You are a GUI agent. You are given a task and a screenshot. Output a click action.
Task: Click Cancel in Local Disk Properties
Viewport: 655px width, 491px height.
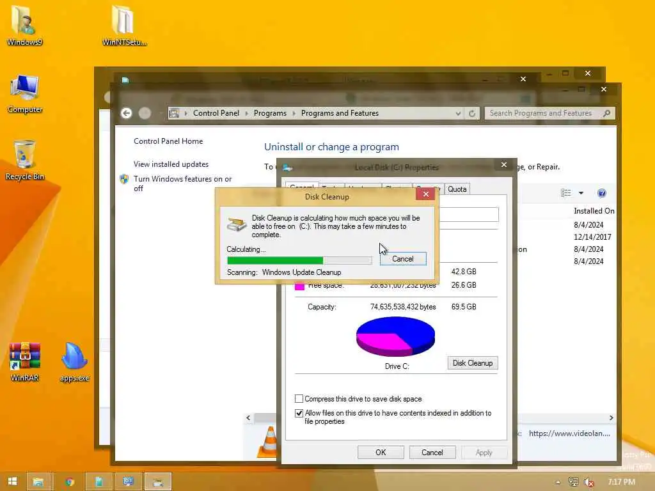point(432,453)
